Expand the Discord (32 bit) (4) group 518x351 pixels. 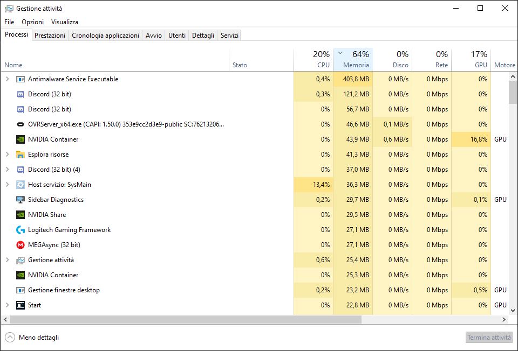click(7, 170)
